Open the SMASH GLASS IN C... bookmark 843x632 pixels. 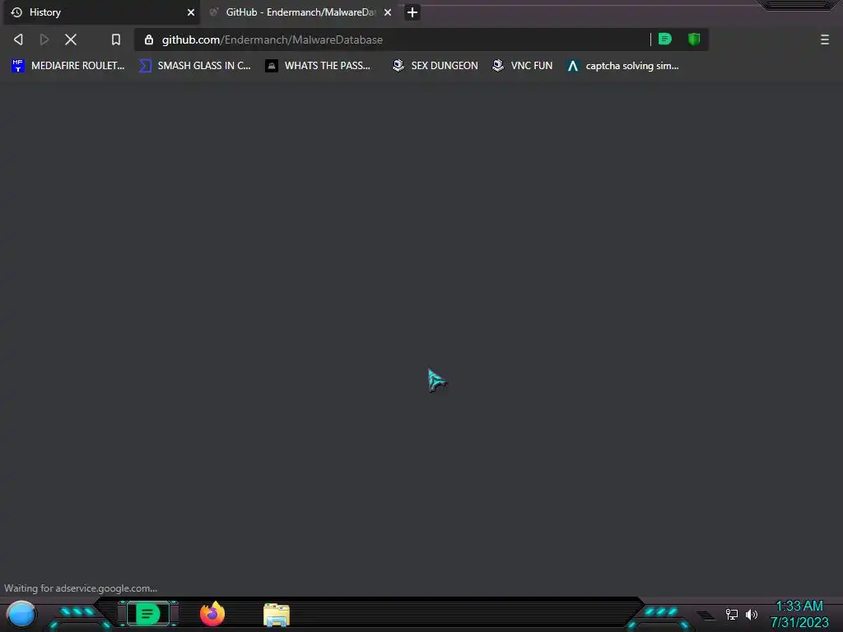[194, 66]
